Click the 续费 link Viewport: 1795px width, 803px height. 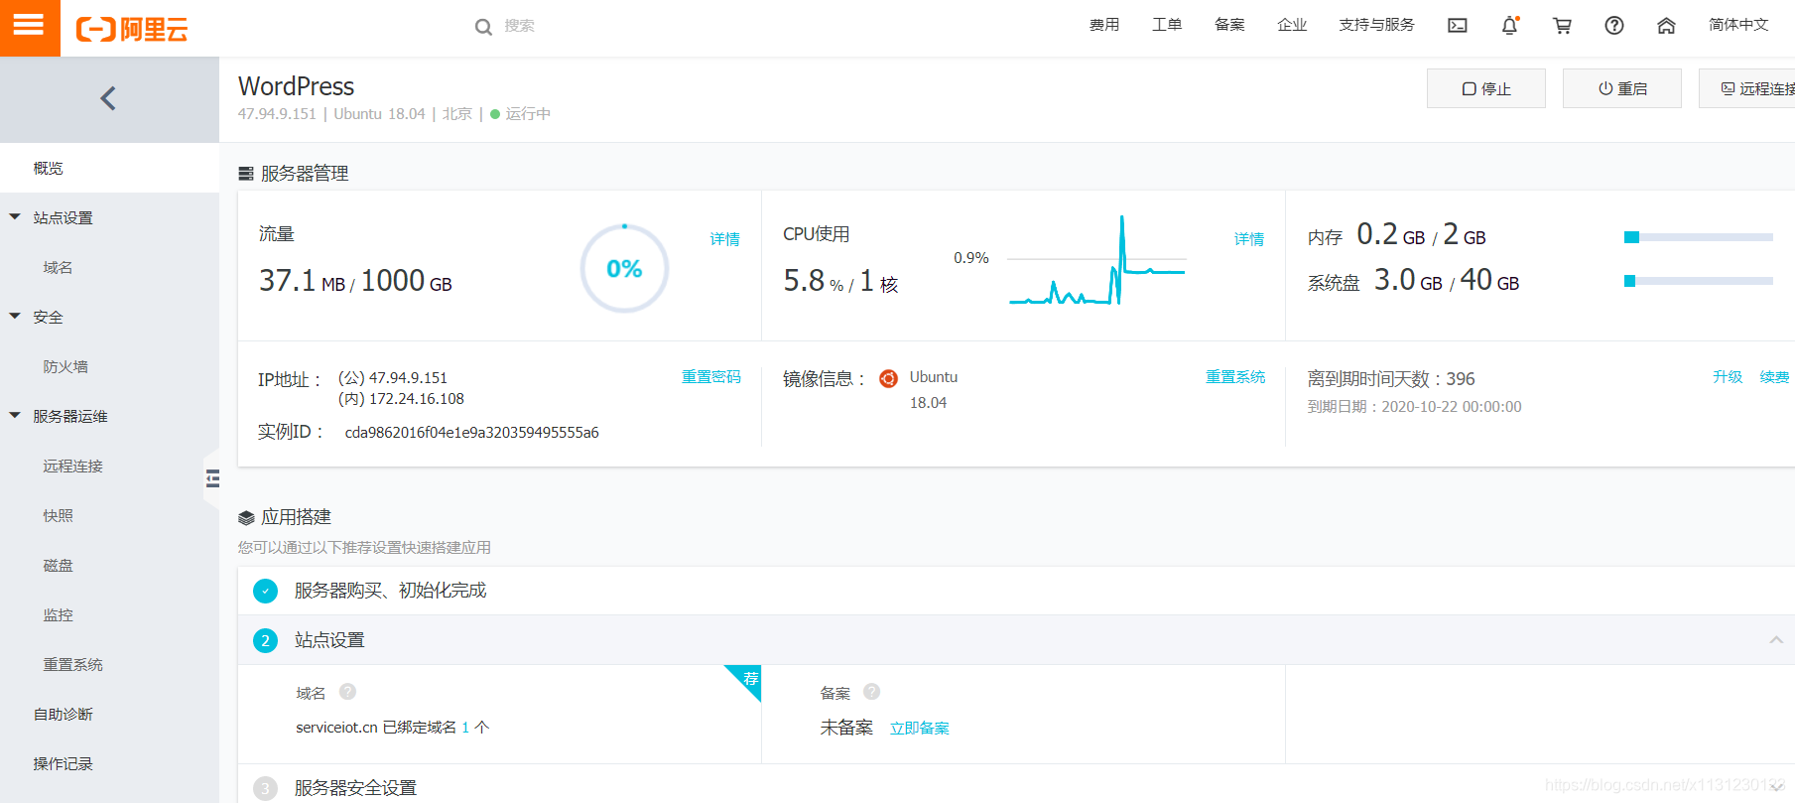(x=1774, y=377)
